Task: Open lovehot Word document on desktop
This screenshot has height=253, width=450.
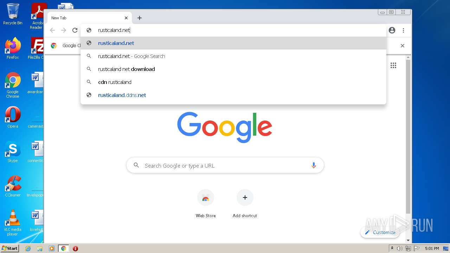Action: [x=36, y=221]
